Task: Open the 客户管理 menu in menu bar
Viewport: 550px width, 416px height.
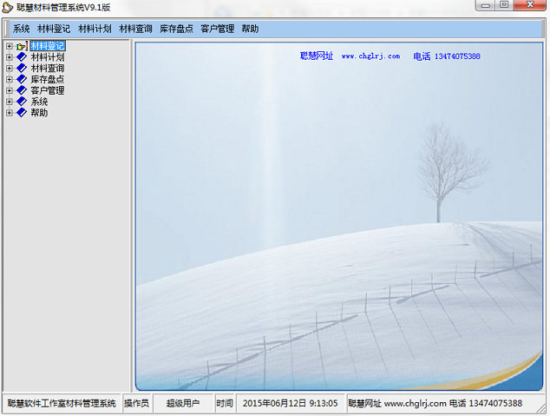Action: [x=218, y=29]
